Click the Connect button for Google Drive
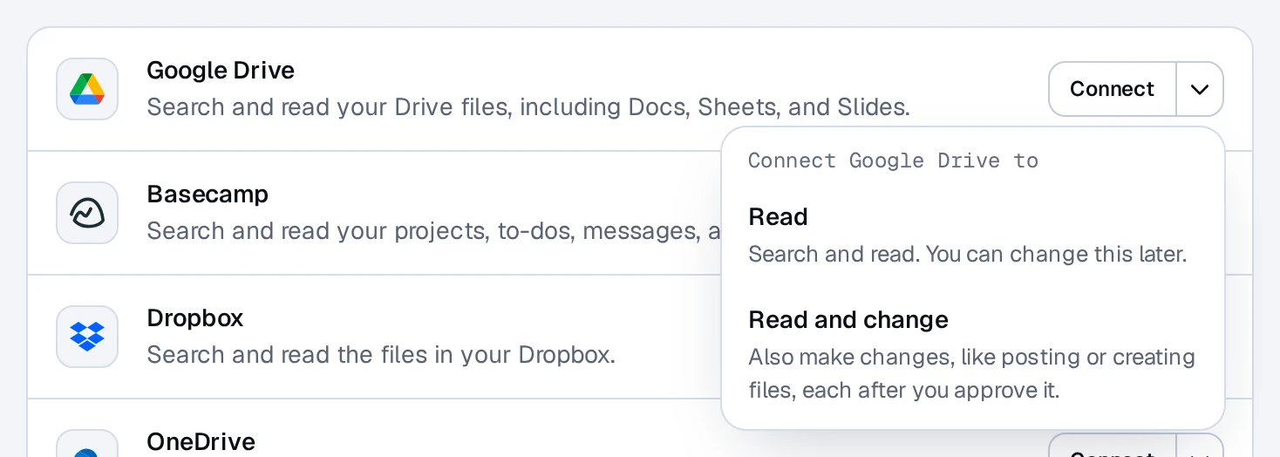The image size is (1280, 457). pos(1113,89)
